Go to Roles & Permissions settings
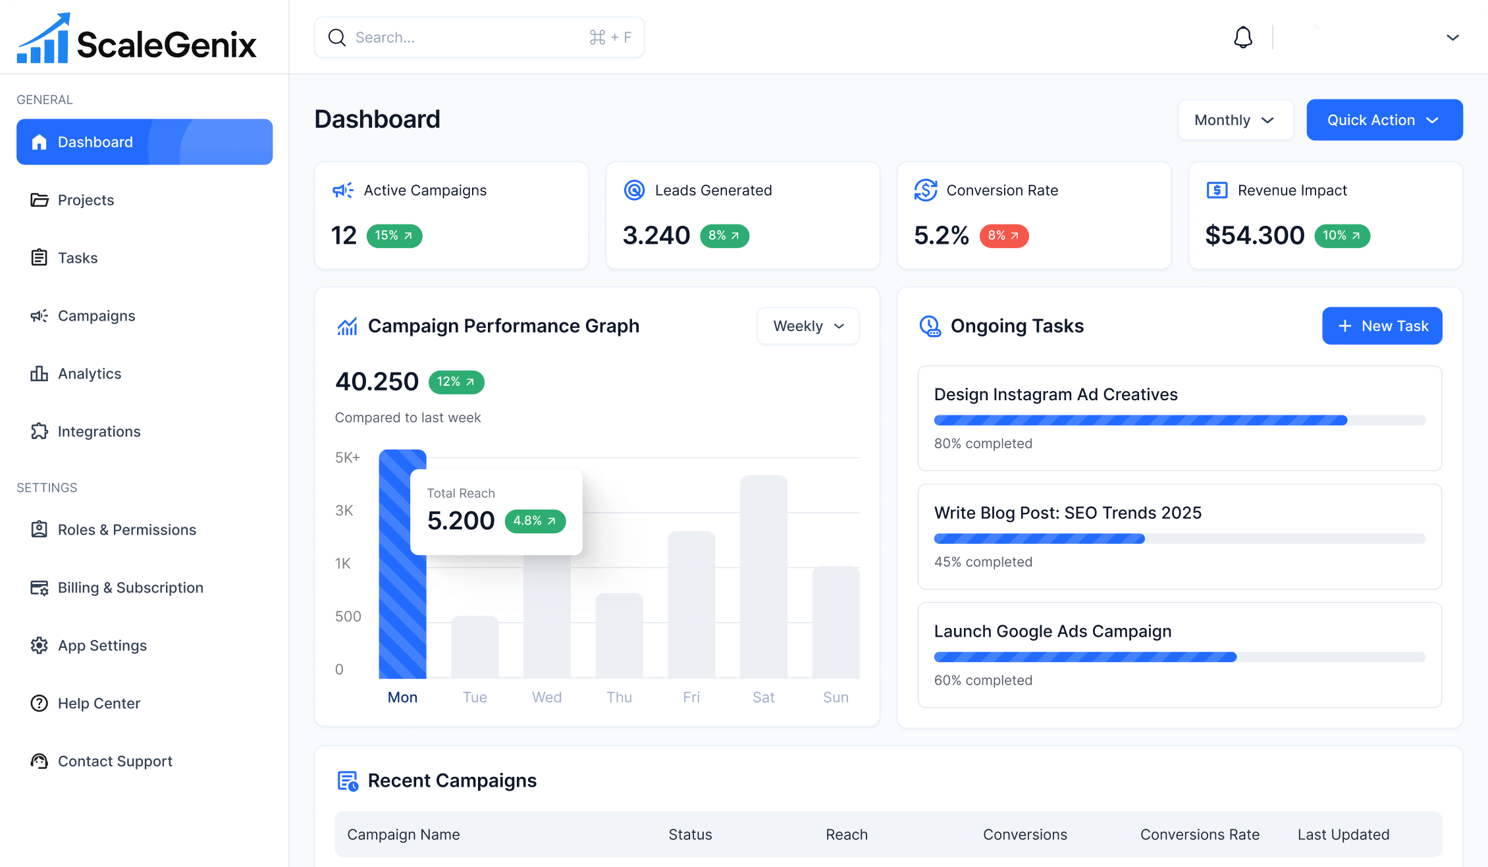Image resolution: width=1488 pixels, height=867 pixels. pos(126,530)
